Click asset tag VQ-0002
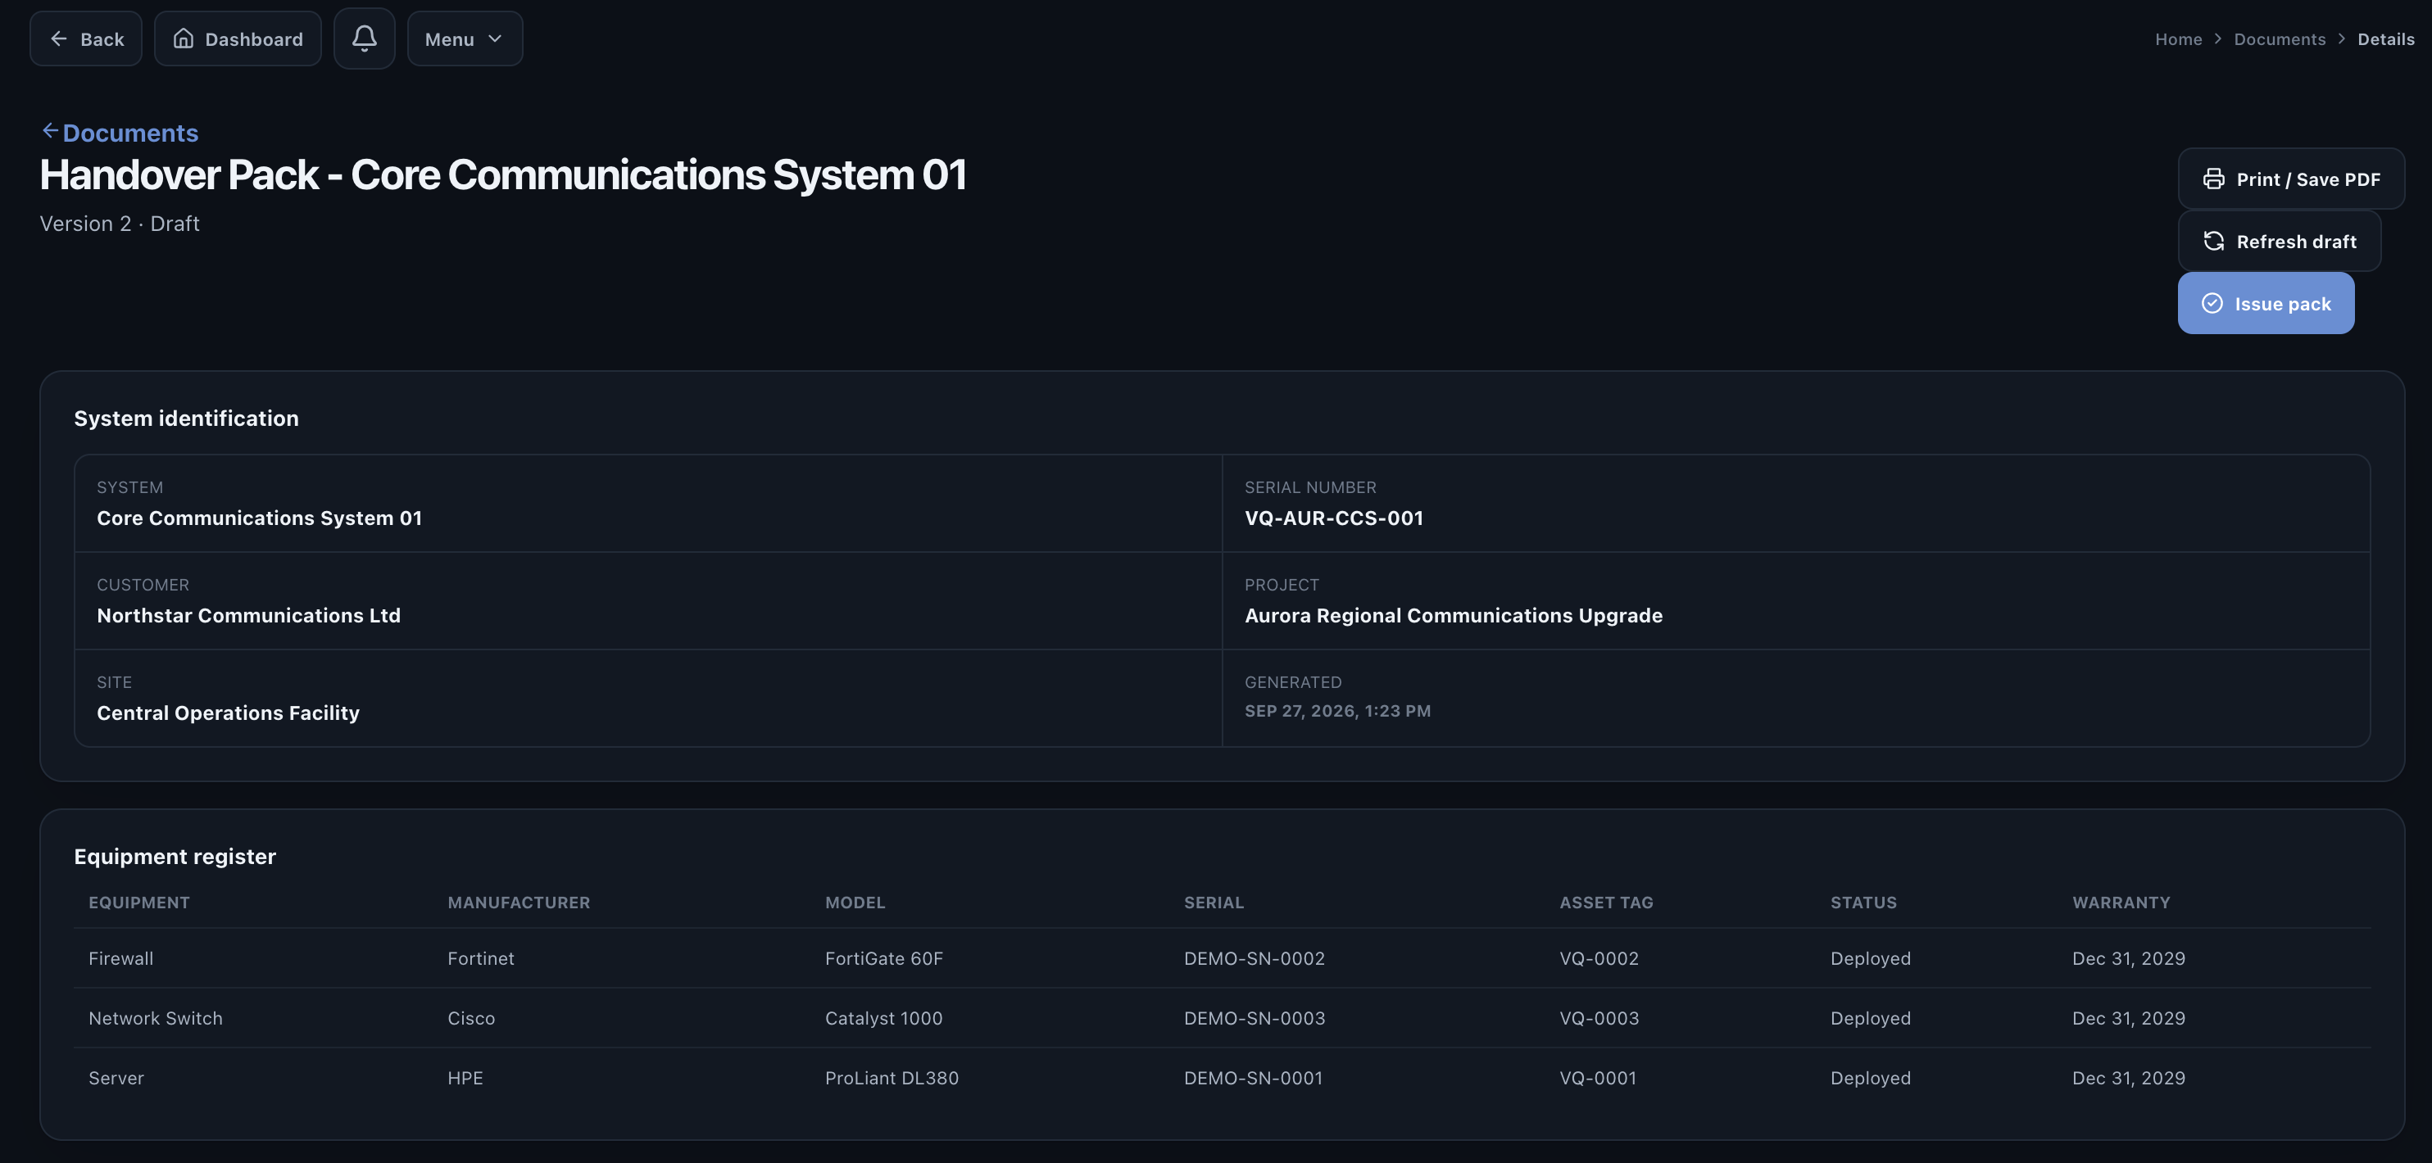This screenshot has height=1163, width=2432. (1599, 958)
